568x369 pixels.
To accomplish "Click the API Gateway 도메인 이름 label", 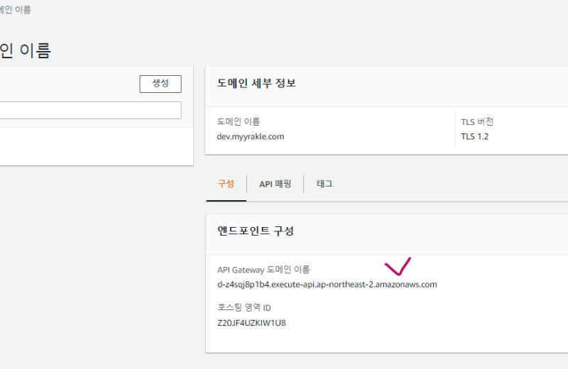I will 263,270.
